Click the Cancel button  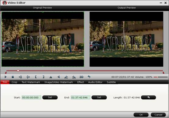[x=158, y=115]
